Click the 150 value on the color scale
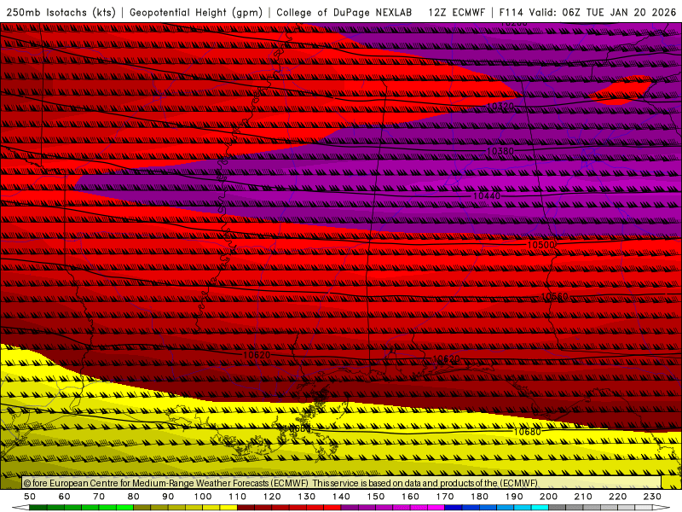Viewport: 682px width, 512px height. (375, 497)
